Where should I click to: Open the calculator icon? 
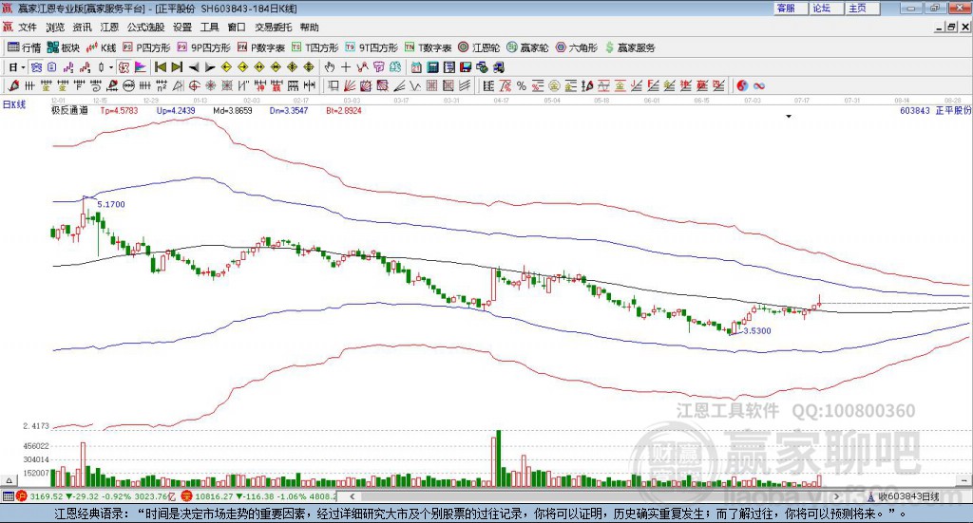(433, 67)
